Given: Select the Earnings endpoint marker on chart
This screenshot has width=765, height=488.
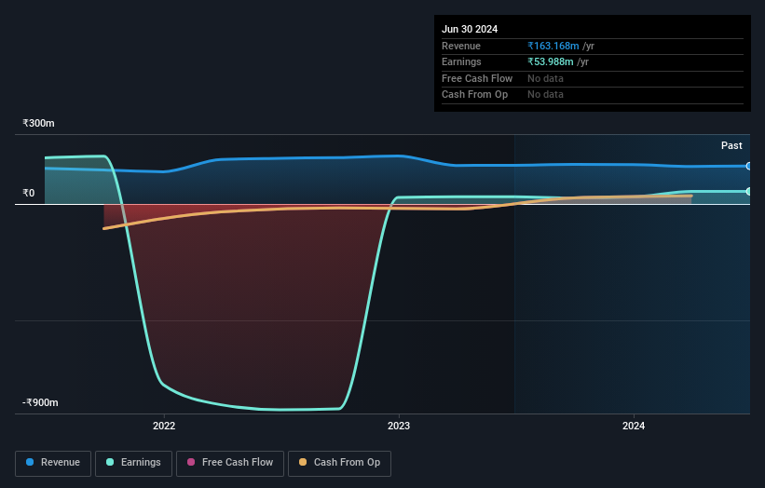Looking at the screenshot, I should 748,192.
